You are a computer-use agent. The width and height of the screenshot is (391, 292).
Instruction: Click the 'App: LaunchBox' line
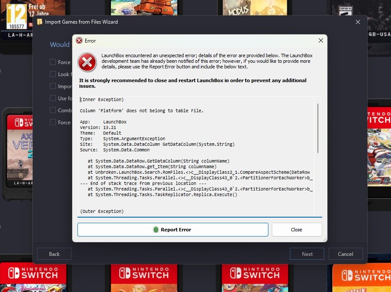(103, 122)
